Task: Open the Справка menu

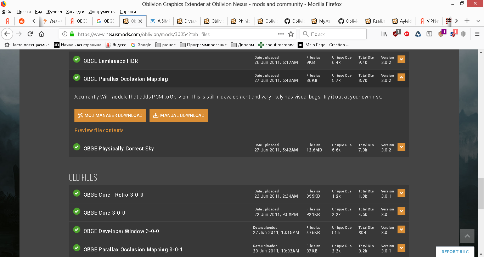Action: click(x=128, y=12)
